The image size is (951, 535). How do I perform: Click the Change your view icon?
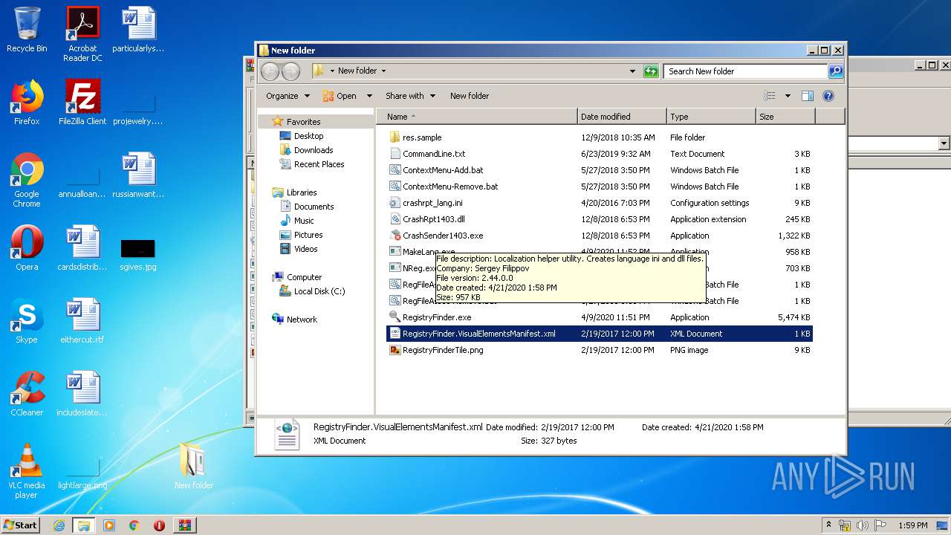pos(770,96)
